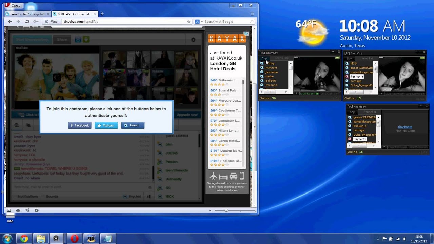The image size is (434, 244).
Task: Open Google Chrome from taskbar
Action: point(24,239)
